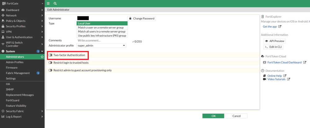This screenshot has height=128, width=310.
Task: Expand the User & Authentication chevron
Action: tap(42, 37)
